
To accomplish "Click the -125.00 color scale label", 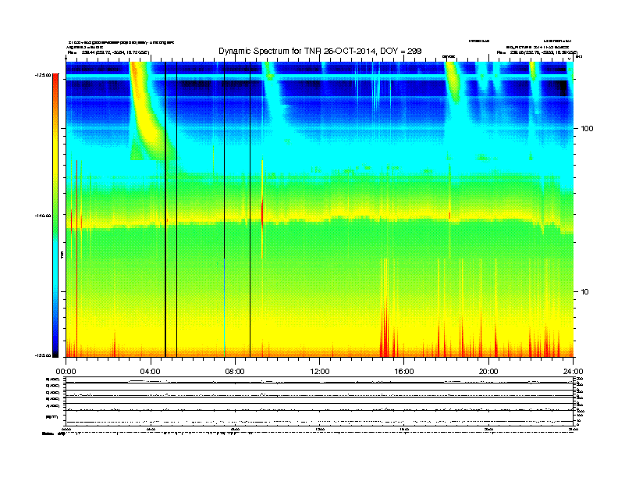I will pos(44,74).
